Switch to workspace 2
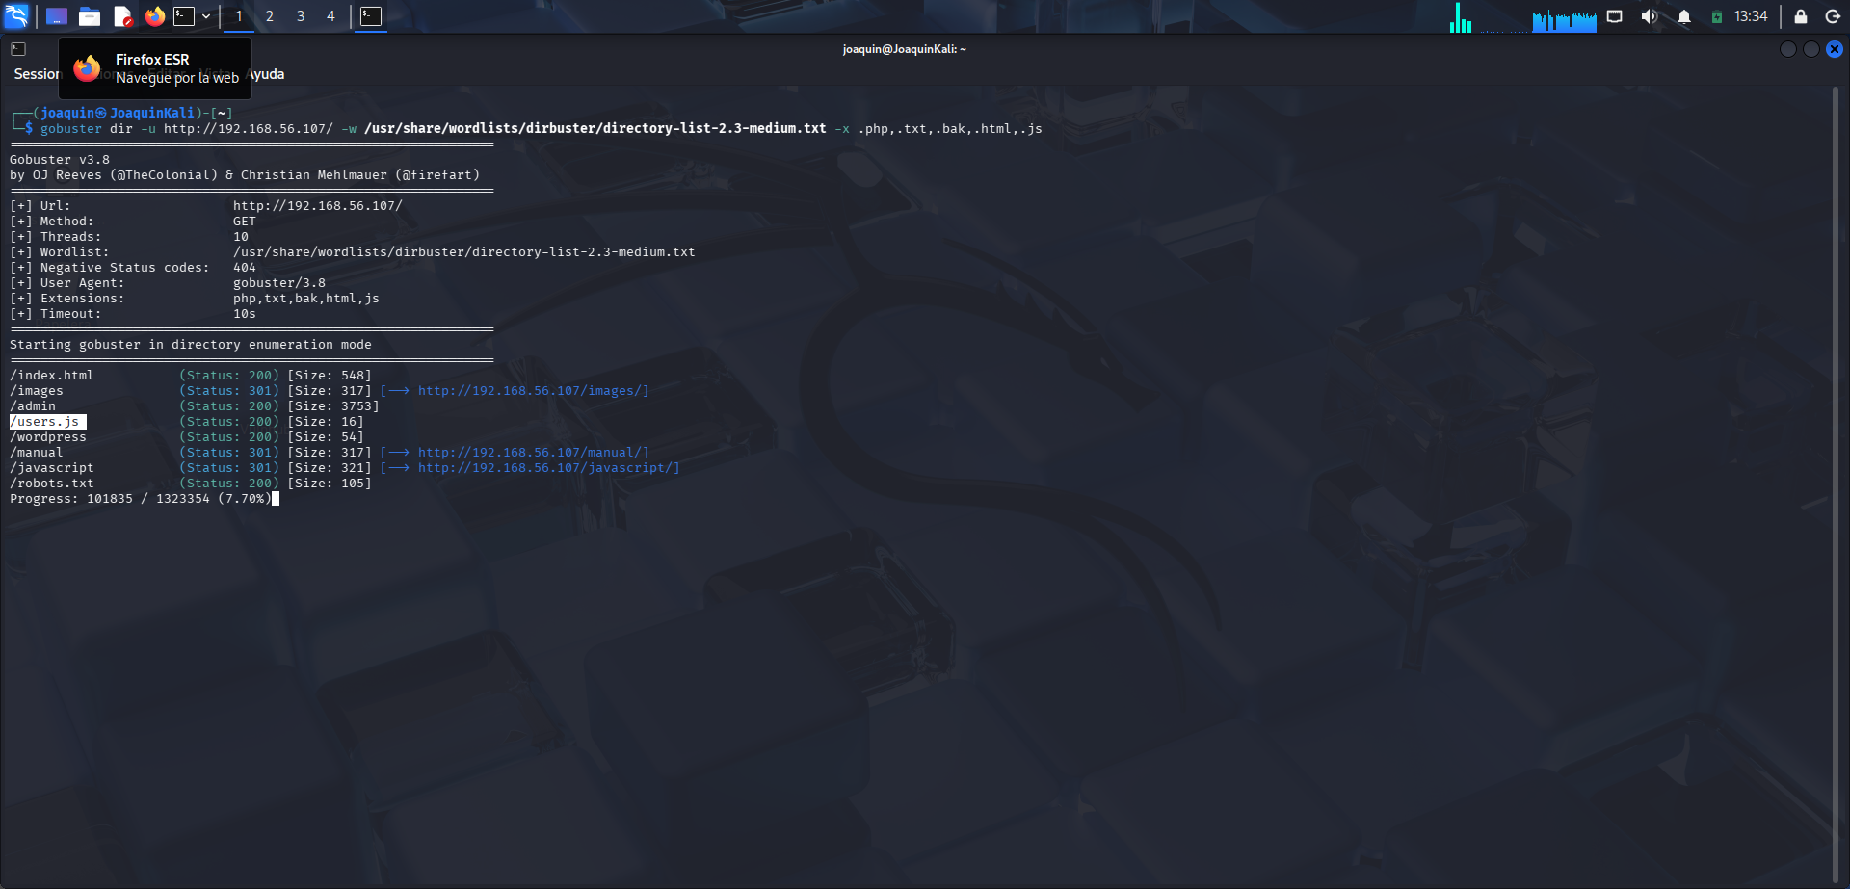The image size is (1850, 889). point(269,16)
